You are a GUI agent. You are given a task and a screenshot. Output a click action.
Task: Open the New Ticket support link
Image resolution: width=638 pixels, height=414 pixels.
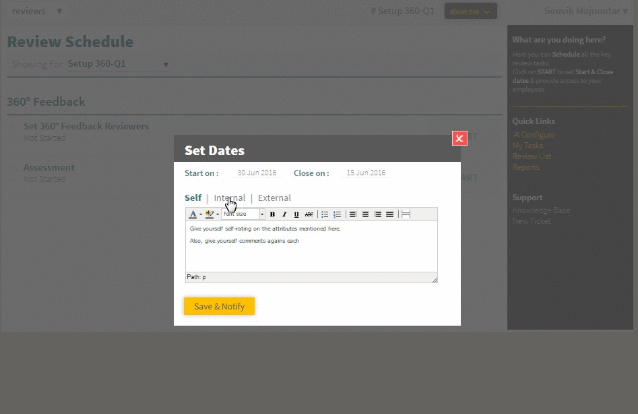[532, 221]
